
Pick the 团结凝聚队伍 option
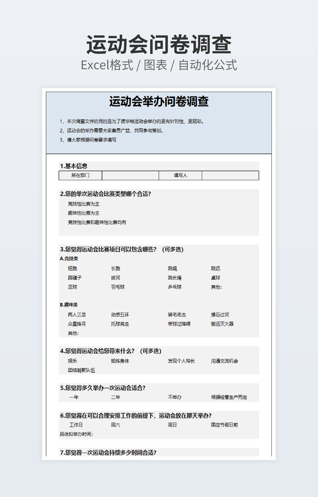[81, 370]
